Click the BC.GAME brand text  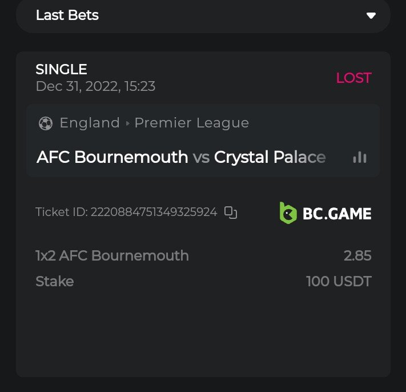point(337,214)
